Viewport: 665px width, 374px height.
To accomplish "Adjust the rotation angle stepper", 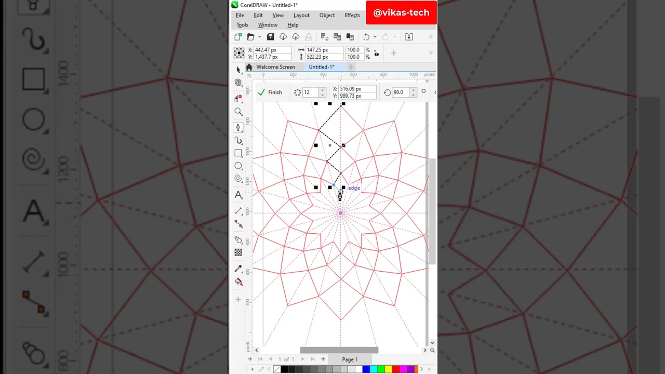I will pyautogui.click(x=413, y=92).
